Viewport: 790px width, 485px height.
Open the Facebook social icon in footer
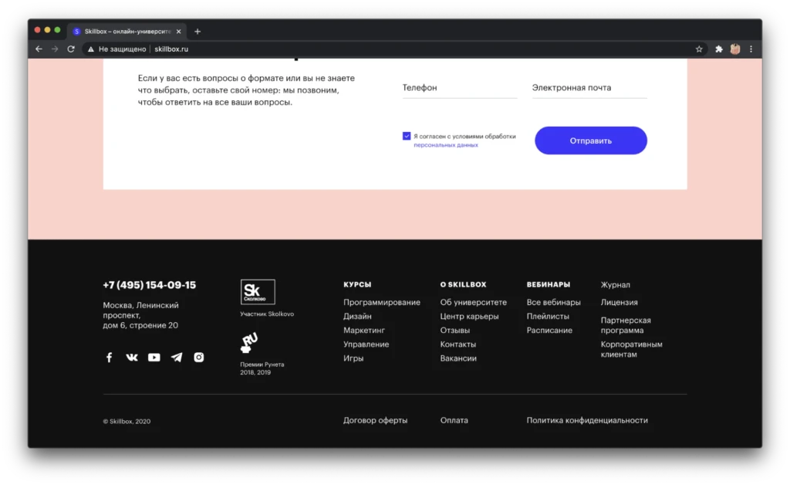click(x=109, y=358)
